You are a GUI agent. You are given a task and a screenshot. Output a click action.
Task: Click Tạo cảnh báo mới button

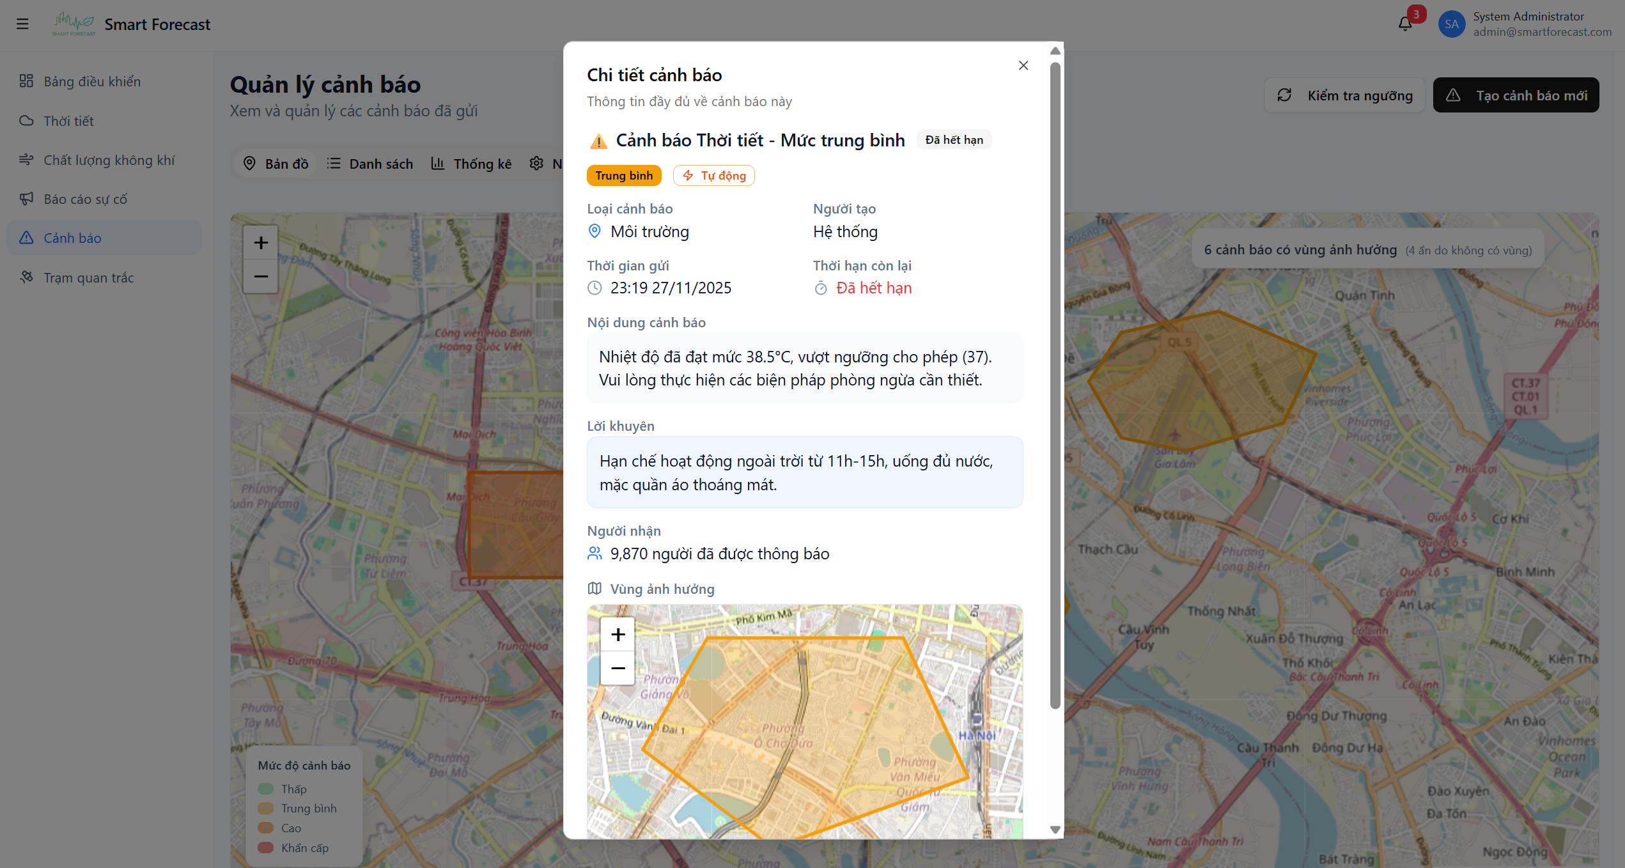(x=1516, y=95)
